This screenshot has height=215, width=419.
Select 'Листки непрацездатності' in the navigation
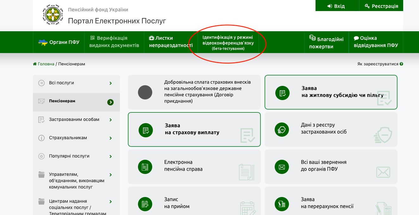(x=171, y=42)
